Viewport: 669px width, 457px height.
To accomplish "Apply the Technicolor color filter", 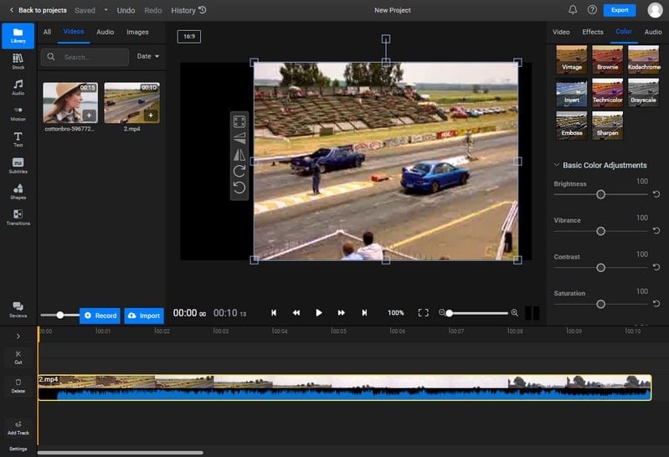I will 608,92.
